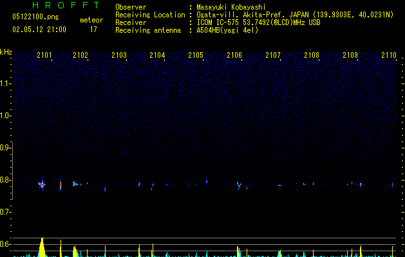
Task: Click the date stamp 02.05.12 21:00
Action: coord(39,30)
